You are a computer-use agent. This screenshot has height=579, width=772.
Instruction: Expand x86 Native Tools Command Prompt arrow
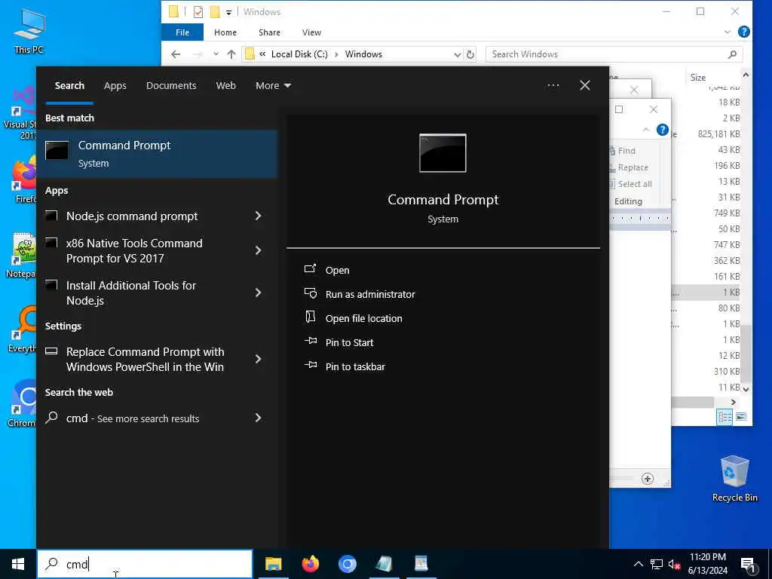[258, 250]
